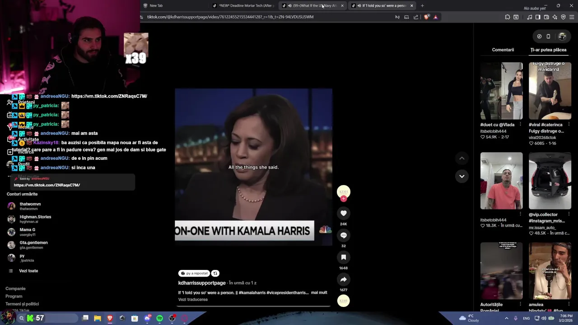Screen dimensions: 578x325
Task: Open the weather widget showing Cloudy
Action: click(469, 318)
